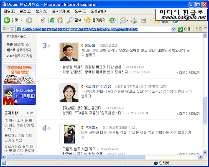The width and height of the screenshot is (209, 167).
Task: Print the page with printer icon
Action: 133,20
